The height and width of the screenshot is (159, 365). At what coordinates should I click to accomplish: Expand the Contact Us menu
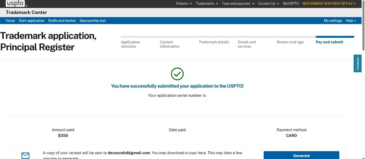point(268,4)
